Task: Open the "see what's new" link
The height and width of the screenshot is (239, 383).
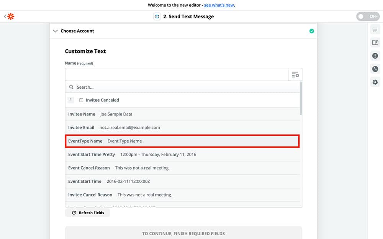Action: [219, 5]
